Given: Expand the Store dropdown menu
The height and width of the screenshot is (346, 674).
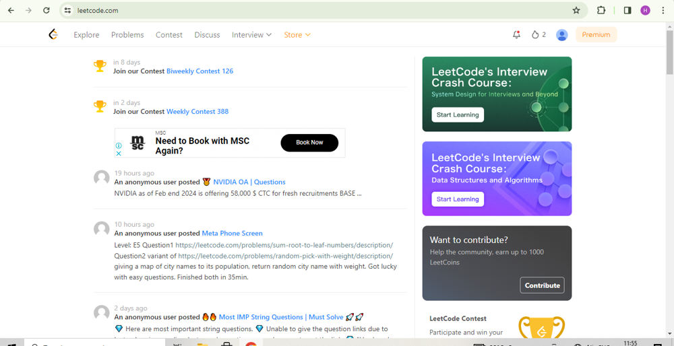Looking at the screenshot, I should coord(297,35).
